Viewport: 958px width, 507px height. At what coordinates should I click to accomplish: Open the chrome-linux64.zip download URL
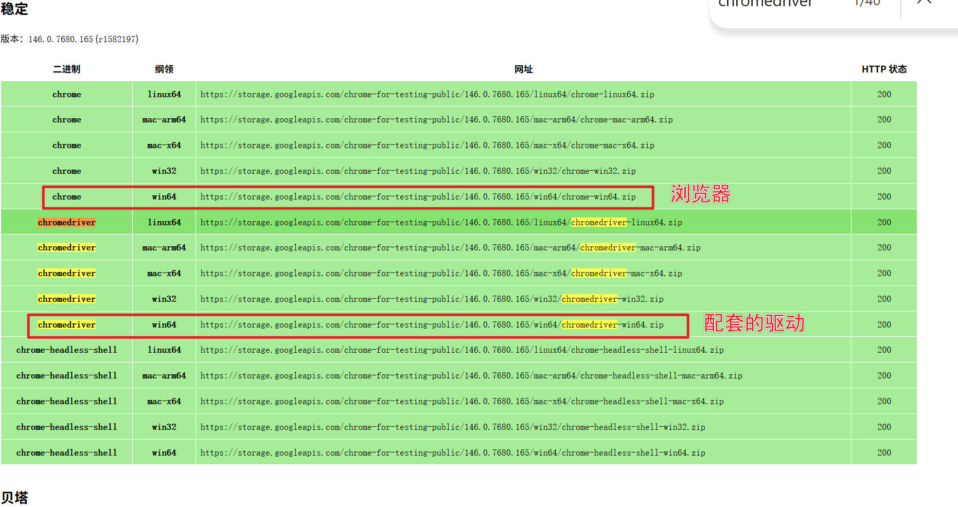427,95
